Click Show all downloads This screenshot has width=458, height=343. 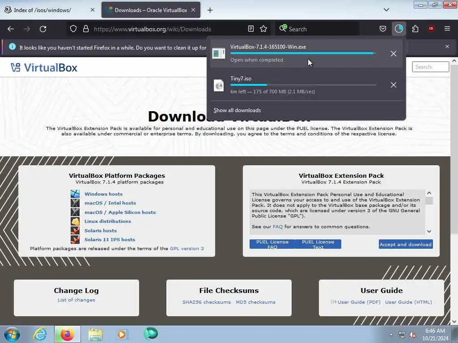[237, 110]
